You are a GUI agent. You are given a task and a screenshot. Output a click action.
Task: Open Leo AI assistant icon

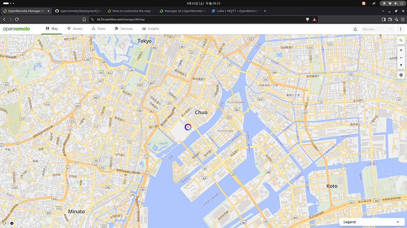coord(396,19)
